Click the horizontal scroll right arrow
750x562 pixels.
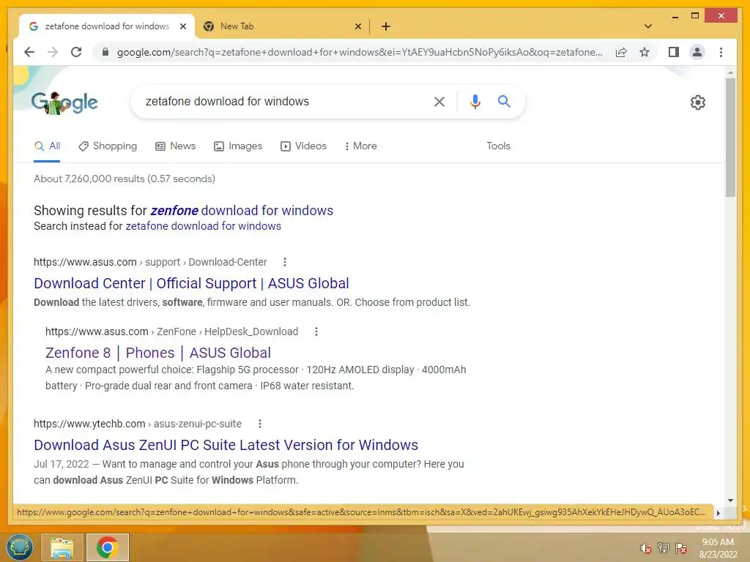click(718, 513)
